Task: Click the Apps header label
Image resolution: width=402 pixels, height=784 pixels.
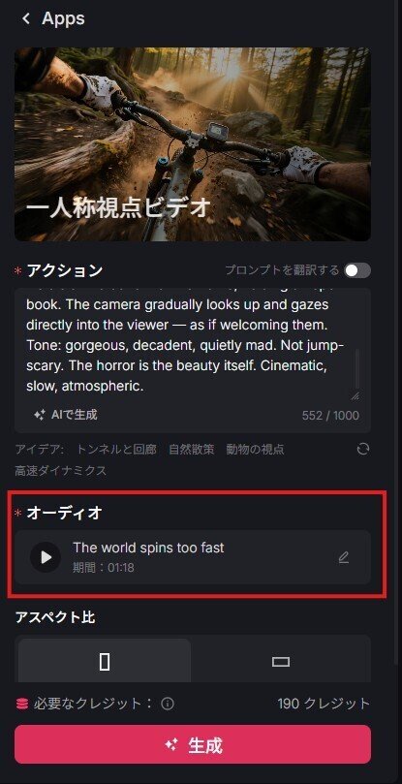Action: (x=64, y=18)
